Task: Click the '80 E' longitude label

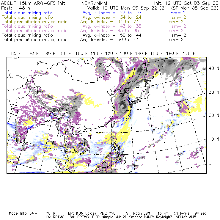Action: [50, 54]
